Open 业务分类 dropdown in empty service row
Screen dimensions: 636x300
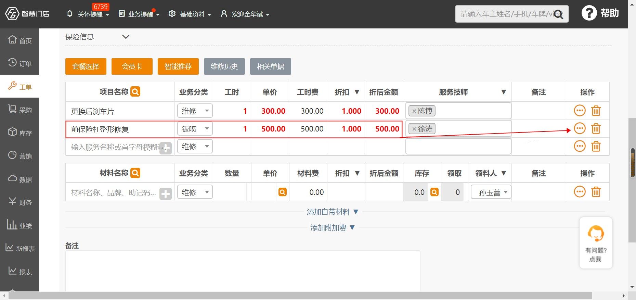click(x=195, y=146)
